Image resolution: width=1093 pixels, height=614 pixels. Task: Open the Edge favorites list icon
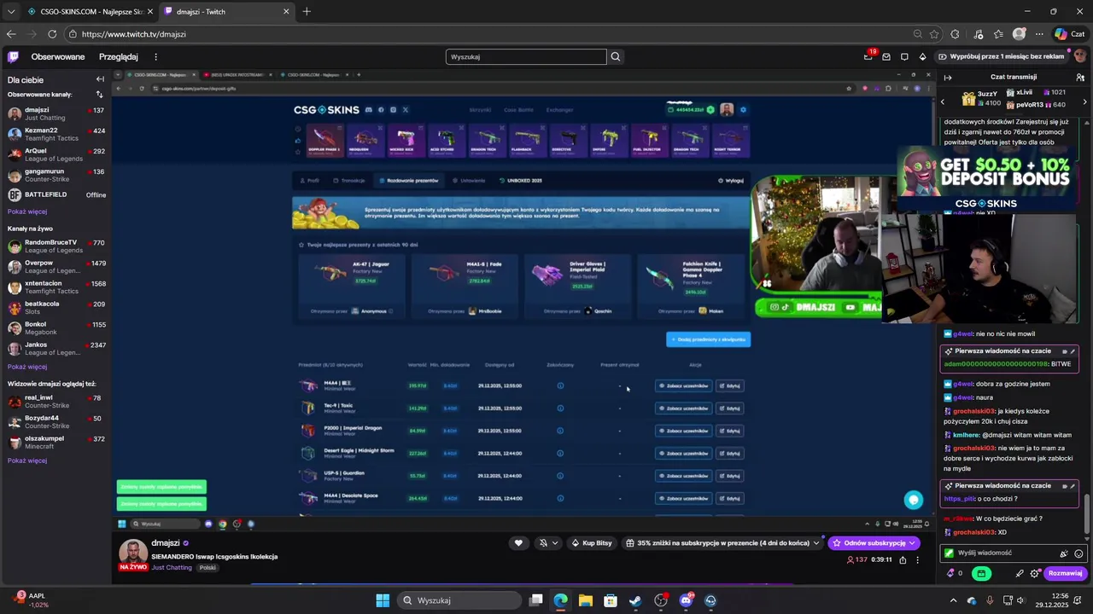tap(998, 34)
